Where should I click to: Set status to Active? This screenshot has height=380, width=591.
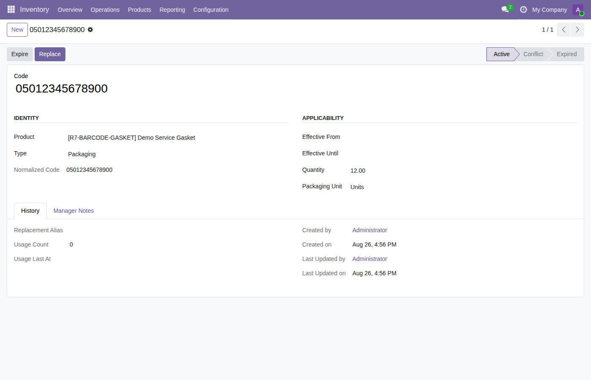coord(501,54)
